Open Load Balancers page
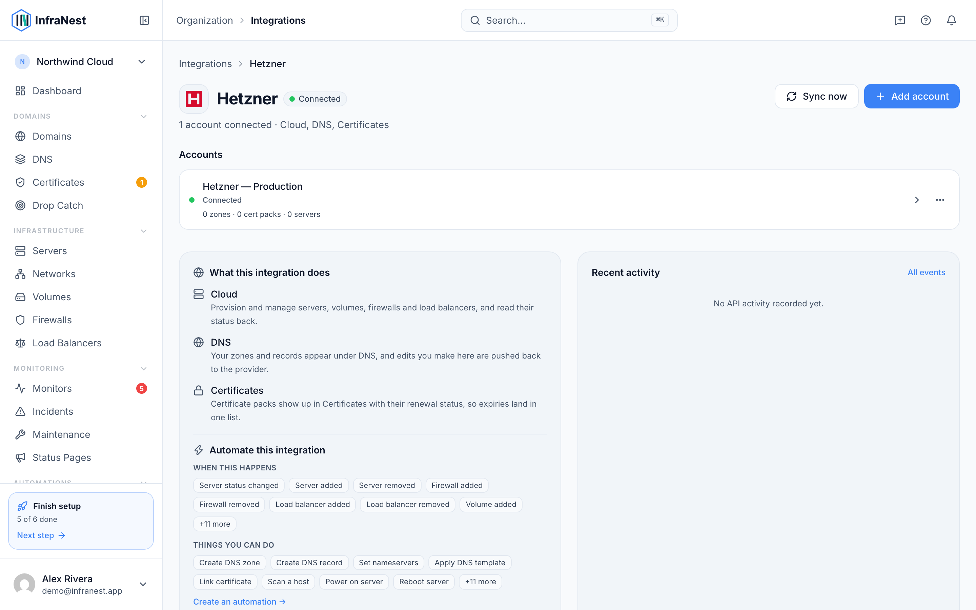Screen dimensions: 976x610 click(81, 343)
